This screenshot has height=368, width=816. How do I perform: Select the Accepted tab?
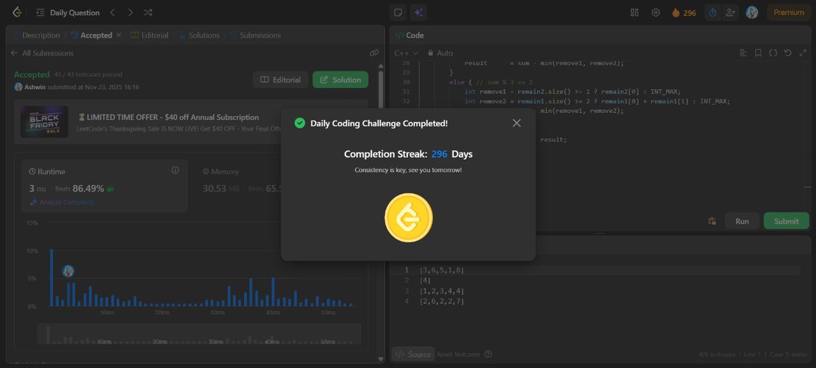(x=91, y=35)
